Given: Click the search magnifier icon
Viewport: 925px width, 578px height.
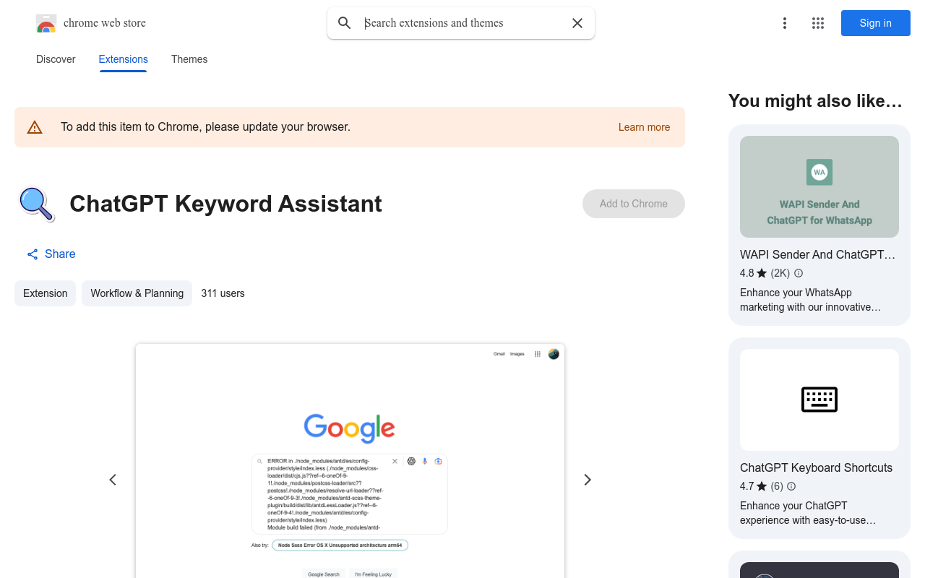Looking at the screenshot, I should 345,23.
